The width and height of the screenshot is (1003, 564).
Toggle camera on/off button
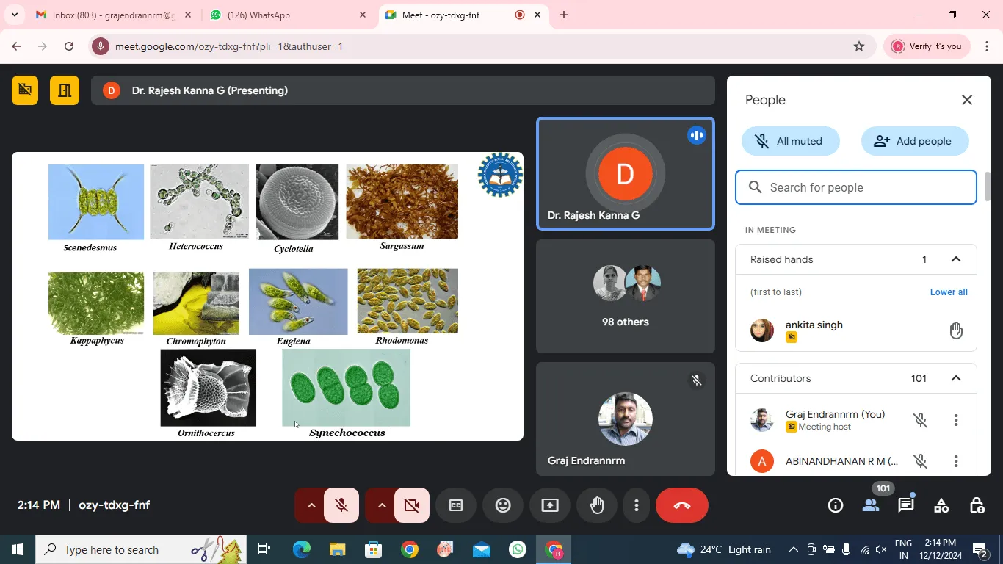[x=412, y=505]
